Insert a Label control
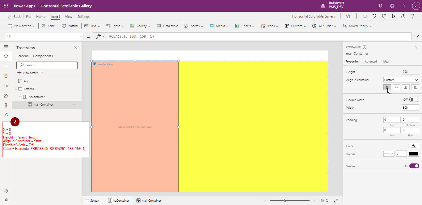Viewport: 422px width, 205px height. click(49, 26)
